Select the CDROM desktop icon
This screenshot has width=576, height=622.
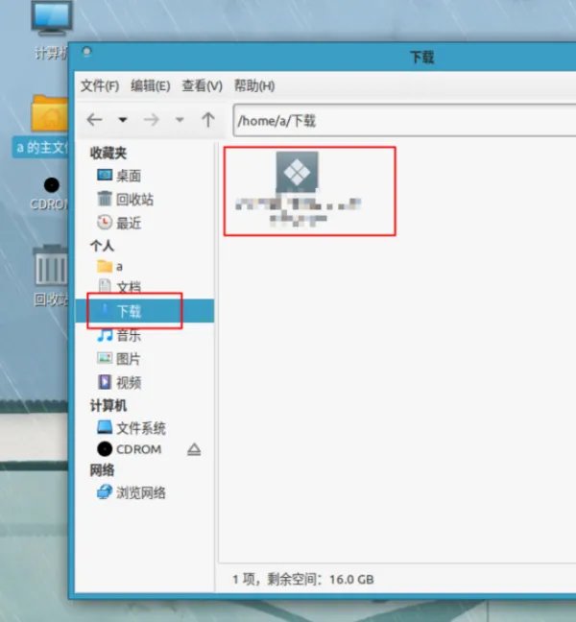51,193
